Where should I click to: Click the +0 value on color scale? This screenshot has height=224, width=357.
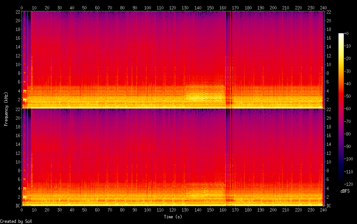(x=346, y=33)
